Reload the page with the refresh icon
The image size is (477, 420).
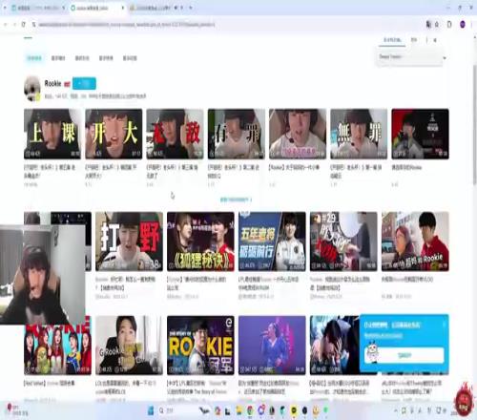[23, 24]
